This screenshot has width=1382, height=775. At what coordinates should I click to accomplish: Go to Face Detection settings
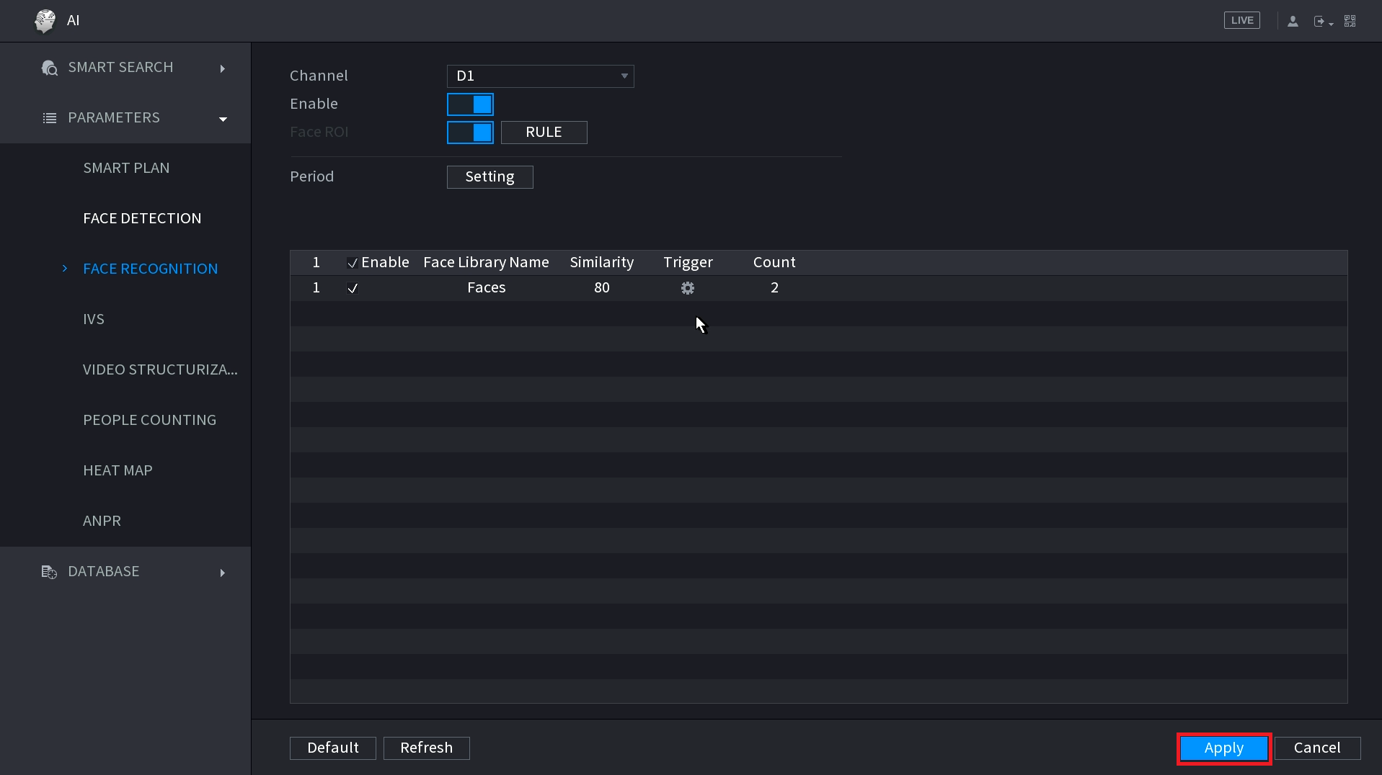(142, 218)
